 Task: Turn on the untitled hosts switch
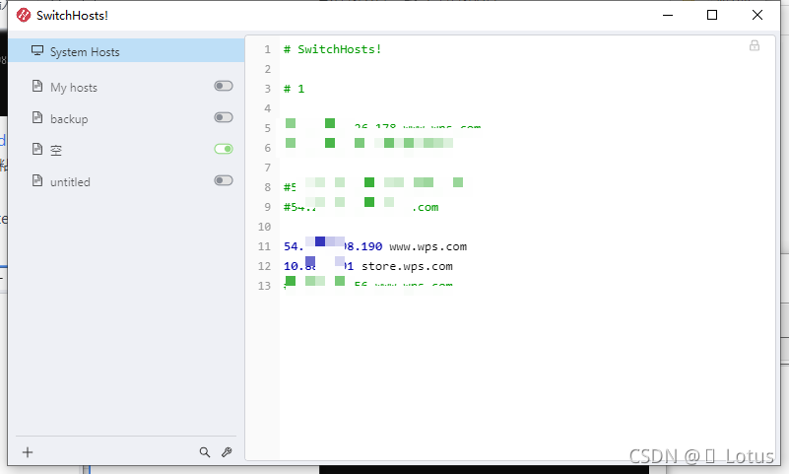point(224,180)
